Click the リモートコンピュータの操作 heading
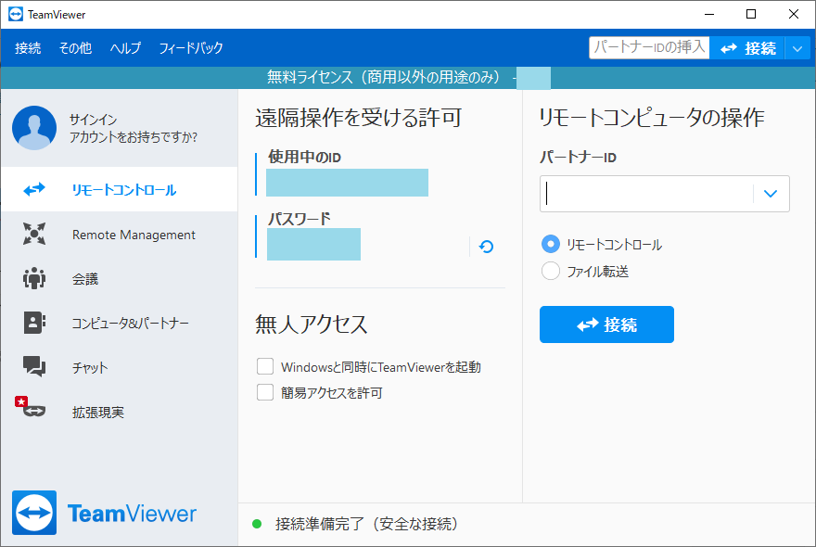This screenshot has height=547, width=816. click(x=652, y=118)
